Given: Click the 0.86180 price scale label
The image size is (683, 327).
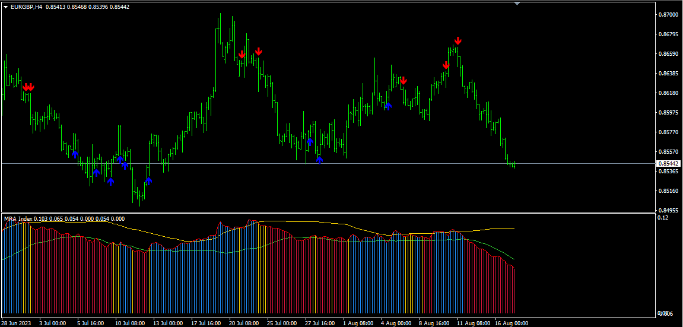Looking at the screenshot, I should coord(669,93).
